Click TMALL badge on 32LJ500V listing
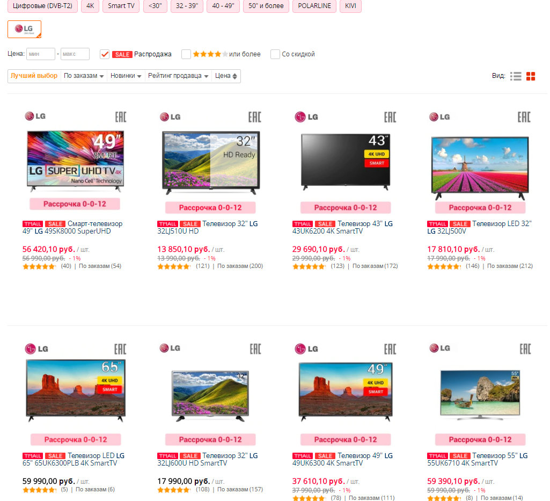The image size is (550, 501). click(437, 224)
